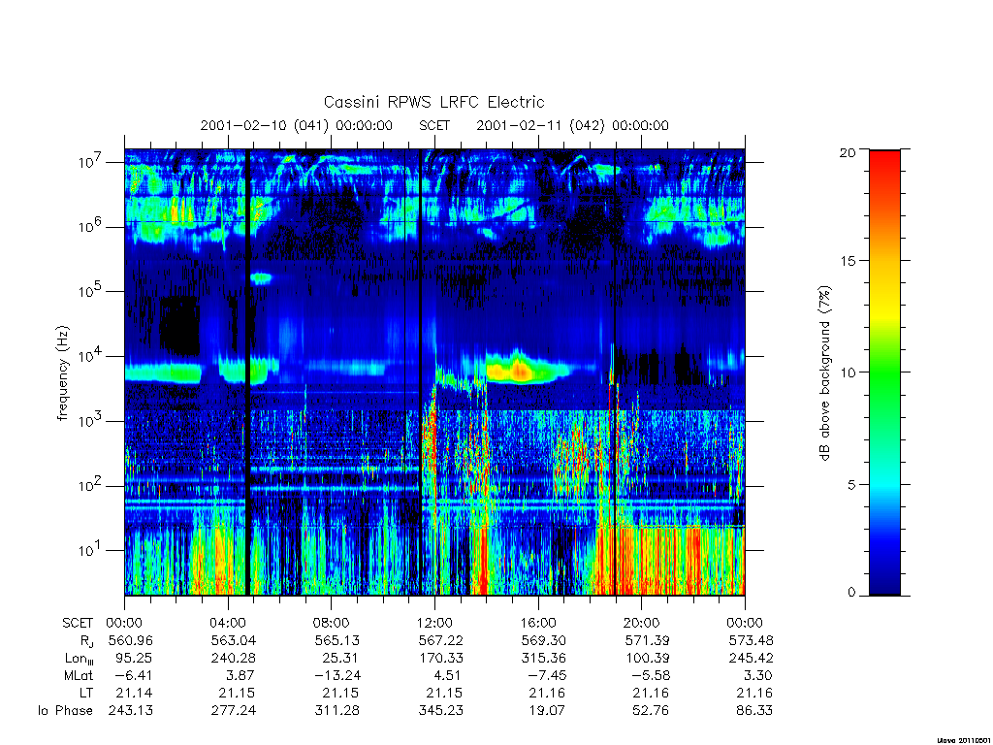This screenshot has height=745, width=993.
Task: Click the Io Phase value 243.13
Action: (x=131, y=711)
